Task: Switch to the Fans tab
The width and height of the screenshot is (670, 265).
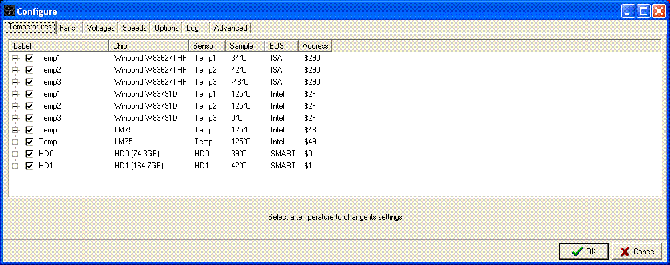Action: (x=69, y=28)
